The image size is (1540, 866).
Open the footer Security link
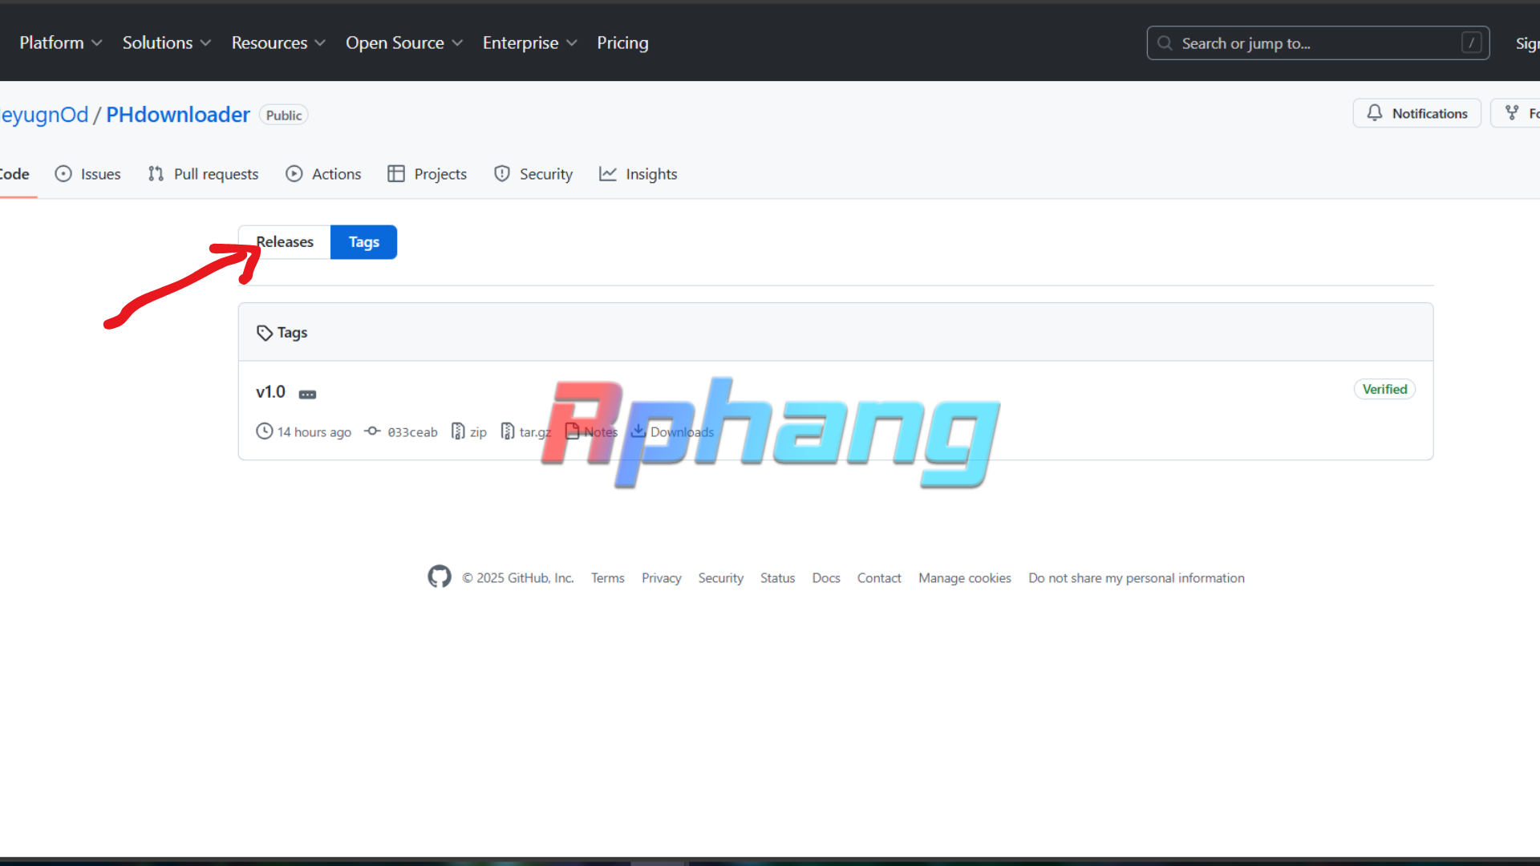(x=720, y=578)
